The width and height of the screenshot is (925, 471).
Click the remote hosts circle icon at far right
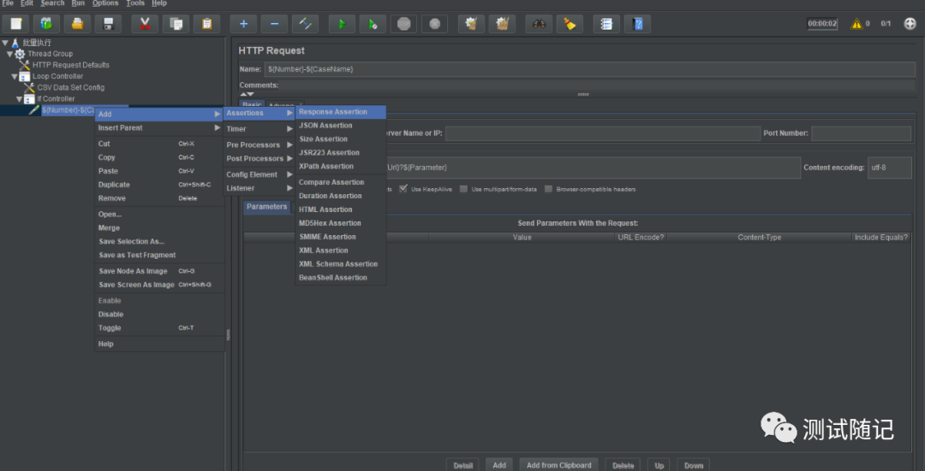coord(910,24)
